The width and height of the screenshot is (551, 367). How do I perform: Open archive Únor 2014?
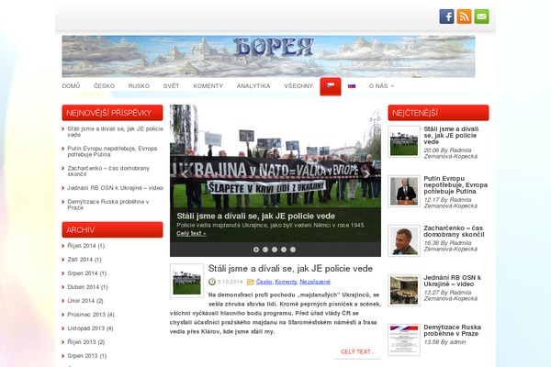pyautogui.click(x=85, y=301)
